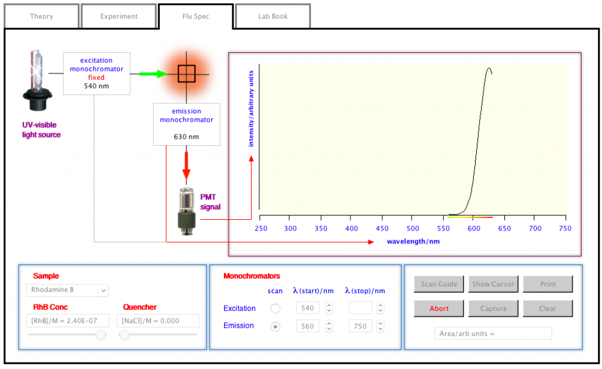
Task: Abort the running scan
Action: tap(439, 308)
